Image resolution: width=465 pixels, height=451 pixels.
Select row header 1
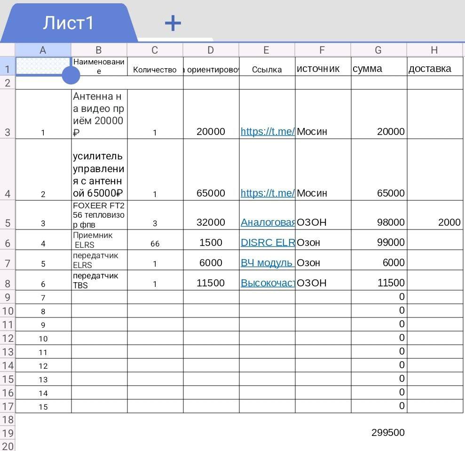click(8, 66)
